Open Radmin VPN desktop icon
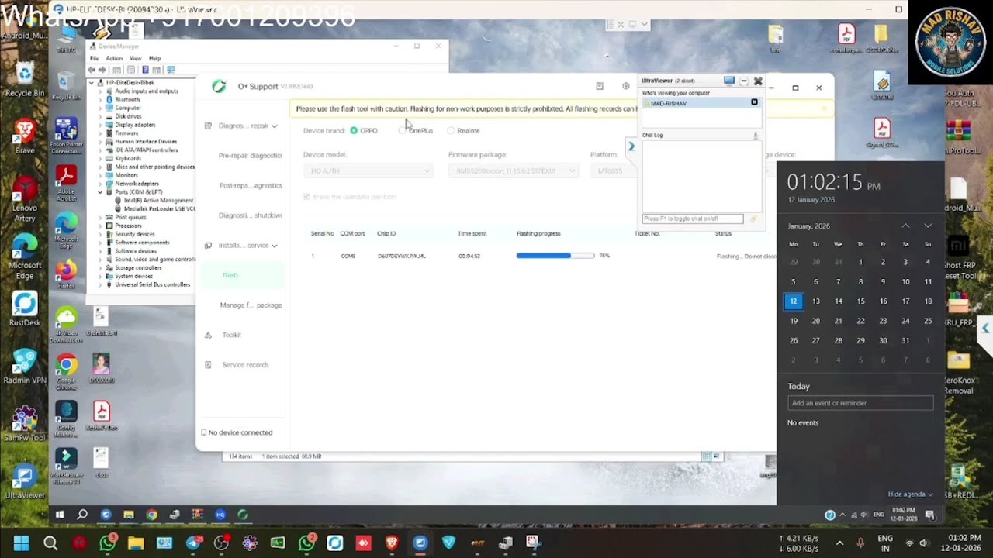The height and width of the screenshot is (558, 993). click(x=25, y=367)
